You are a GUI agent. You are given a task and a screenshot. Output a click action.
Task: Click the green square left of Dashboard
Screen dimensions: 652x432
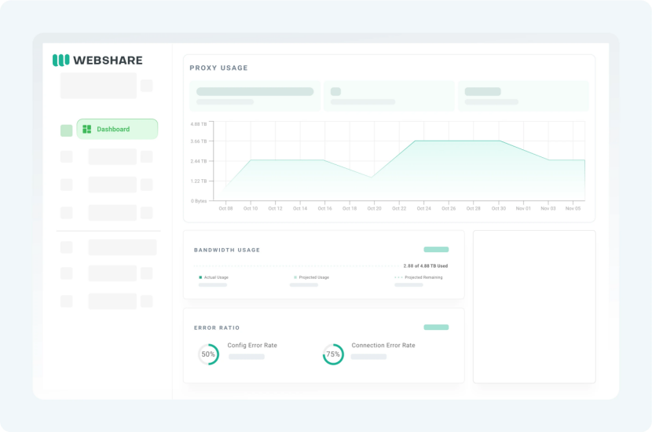point(66,130)
